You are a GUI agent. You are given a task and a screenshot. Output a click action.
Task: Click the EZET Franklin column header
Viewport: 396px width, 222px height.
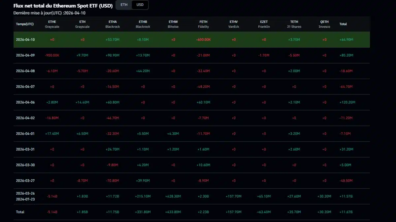tap(264, 24)
